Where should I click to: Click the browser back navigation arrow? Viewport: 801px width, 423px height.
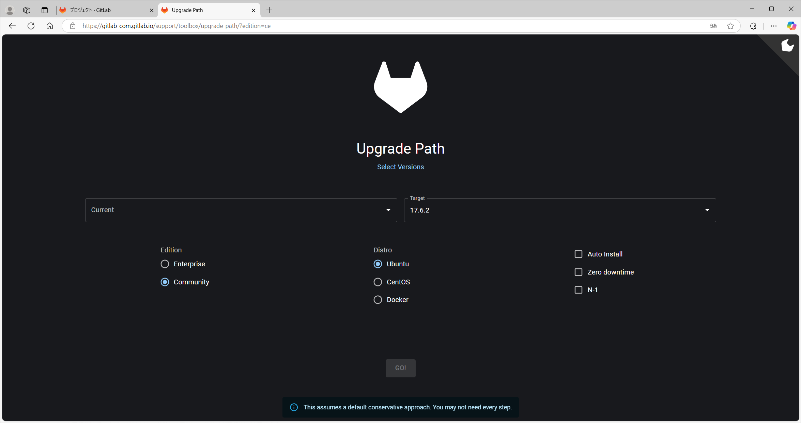point(12,26)
